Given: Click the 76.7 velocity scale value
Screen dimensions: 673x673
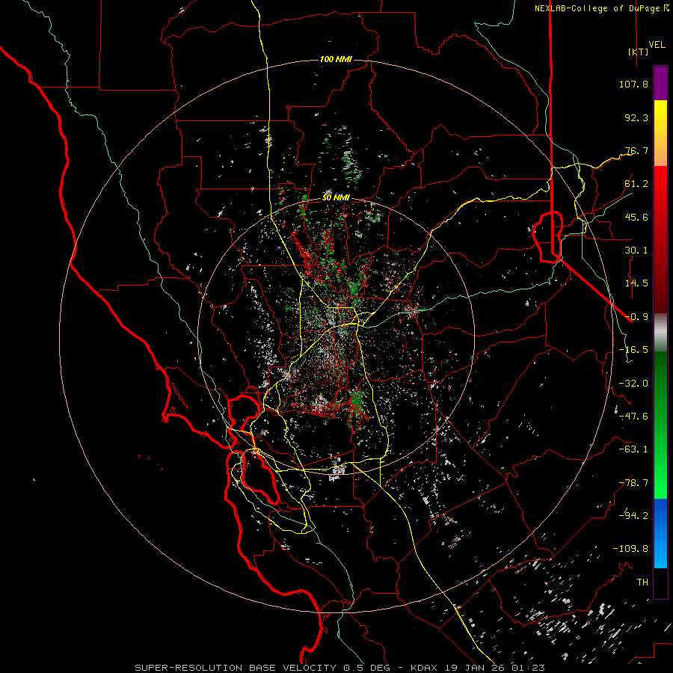Looking at the screenshot, I should pos(636,150).
